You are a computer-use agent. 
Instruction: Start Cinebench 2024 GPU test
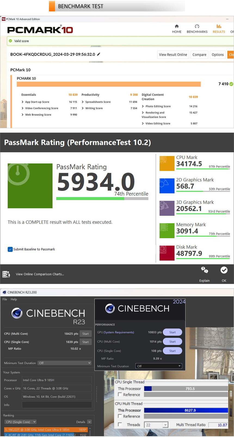[173, 332]
